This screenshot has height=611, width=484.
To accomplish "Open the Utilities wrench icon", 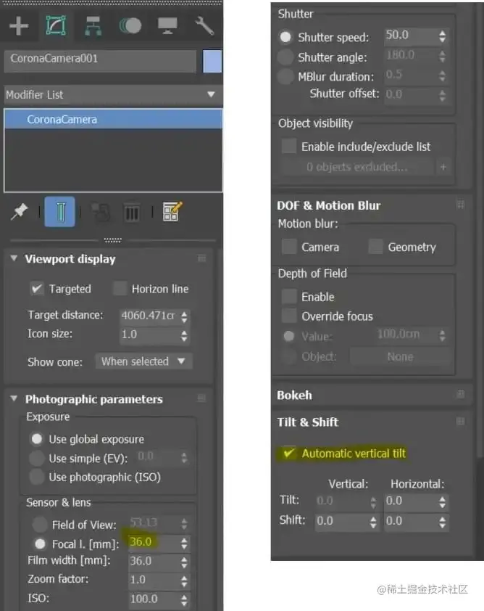I will 204,25.
